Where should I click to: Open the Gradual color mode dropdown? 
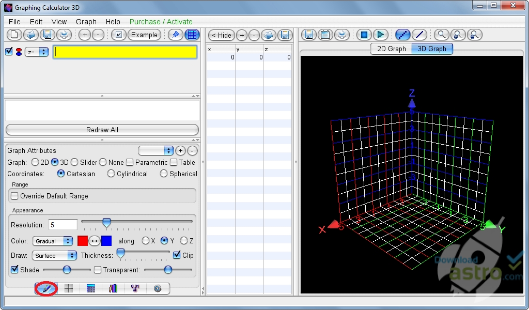click(53, 241)
